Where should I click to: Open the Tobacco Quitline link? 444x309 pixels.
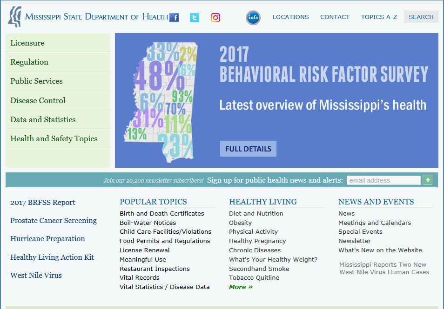point(254,277)
